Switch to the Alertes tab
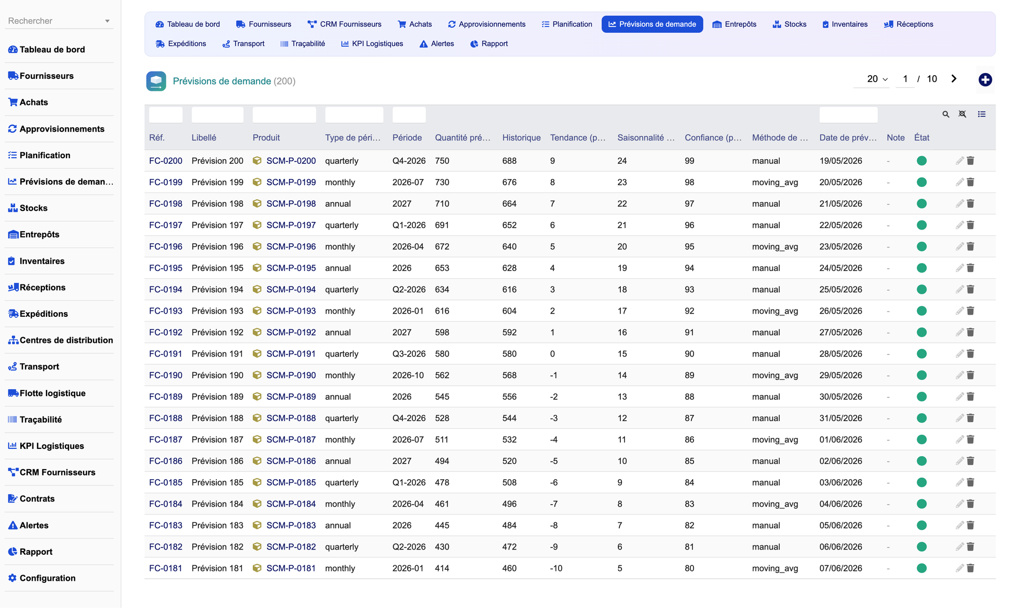1017x608 pixels. [x=437, y=44]
